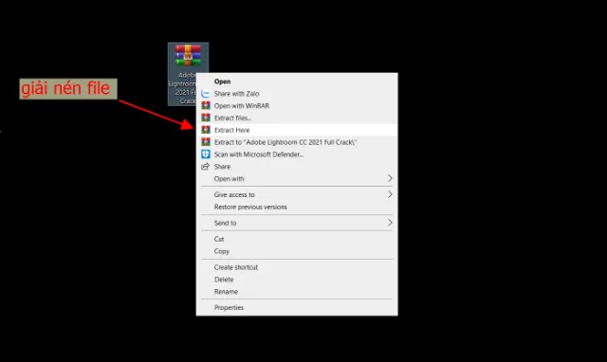Image resolution: width=607 pixels, height=362 pixels.
Task: Expand the Open with submenu arrow
Action: click(390, 178)
